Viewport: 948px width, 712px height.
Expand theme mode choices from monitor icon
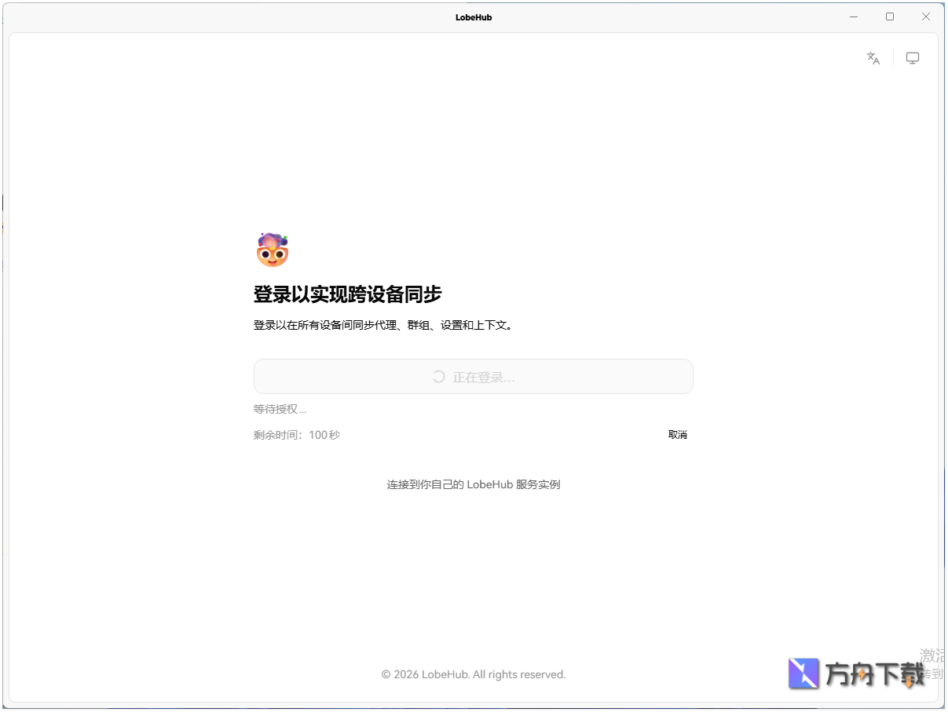(x=913, y=58)
